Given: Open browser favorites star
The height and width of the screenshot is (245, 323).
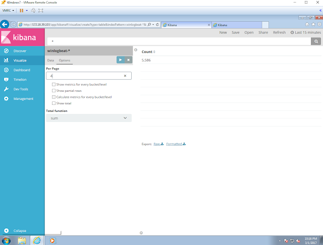Looking at the screenshot, I should 313,24.
